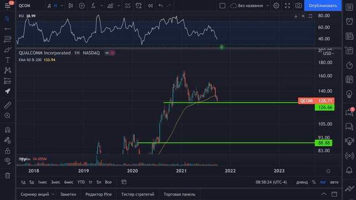Expand the interval dropdown next to Н
The width and height of the screenshot is (356, 200).
(62, 6)
